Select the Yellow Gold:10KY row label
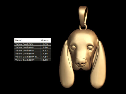This screenshot has height=94, width=126. (x=25, y=47)
